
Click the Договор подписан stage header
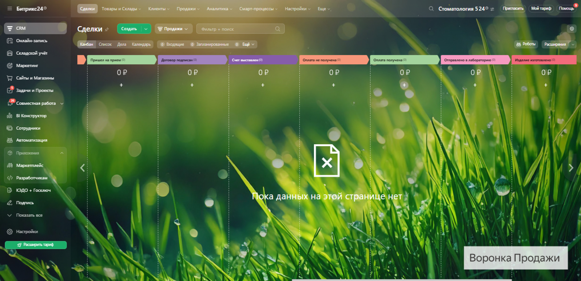click(193, 60)
